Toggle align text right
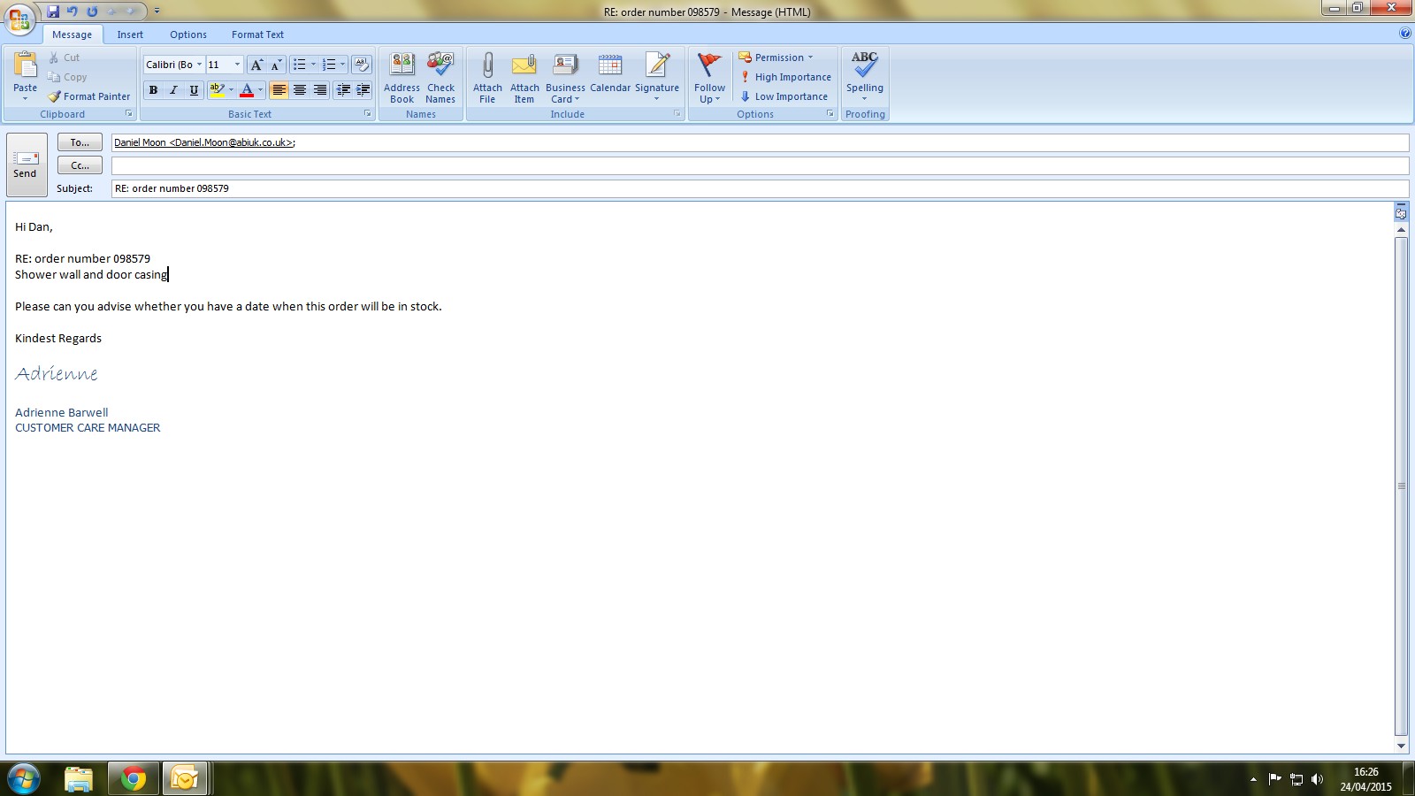Screen dimensions: 1415x796 click(320, 90)
